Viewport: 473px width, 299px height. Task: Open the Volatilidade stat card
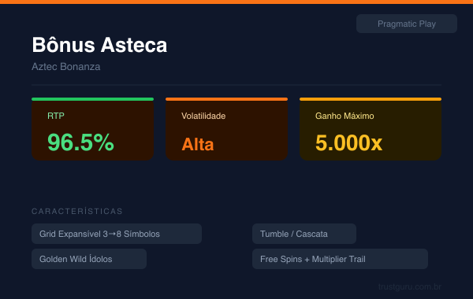pos(226,129)
